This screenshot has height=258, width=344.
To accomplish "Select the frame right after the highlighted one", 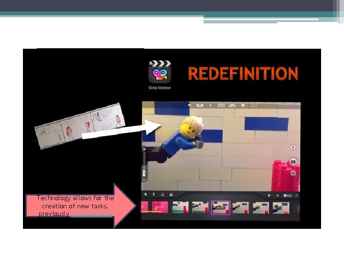I will tap(240, 208).
